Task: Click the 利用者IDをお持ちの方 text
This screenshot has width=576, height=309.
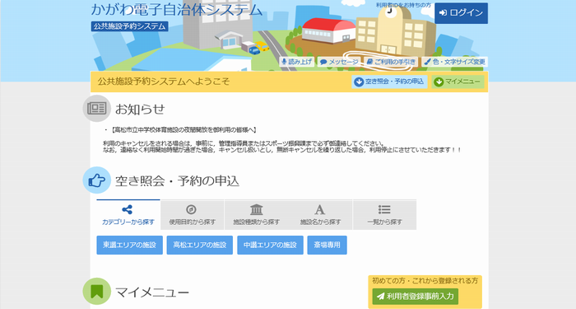Action: (x=403, y=5)
